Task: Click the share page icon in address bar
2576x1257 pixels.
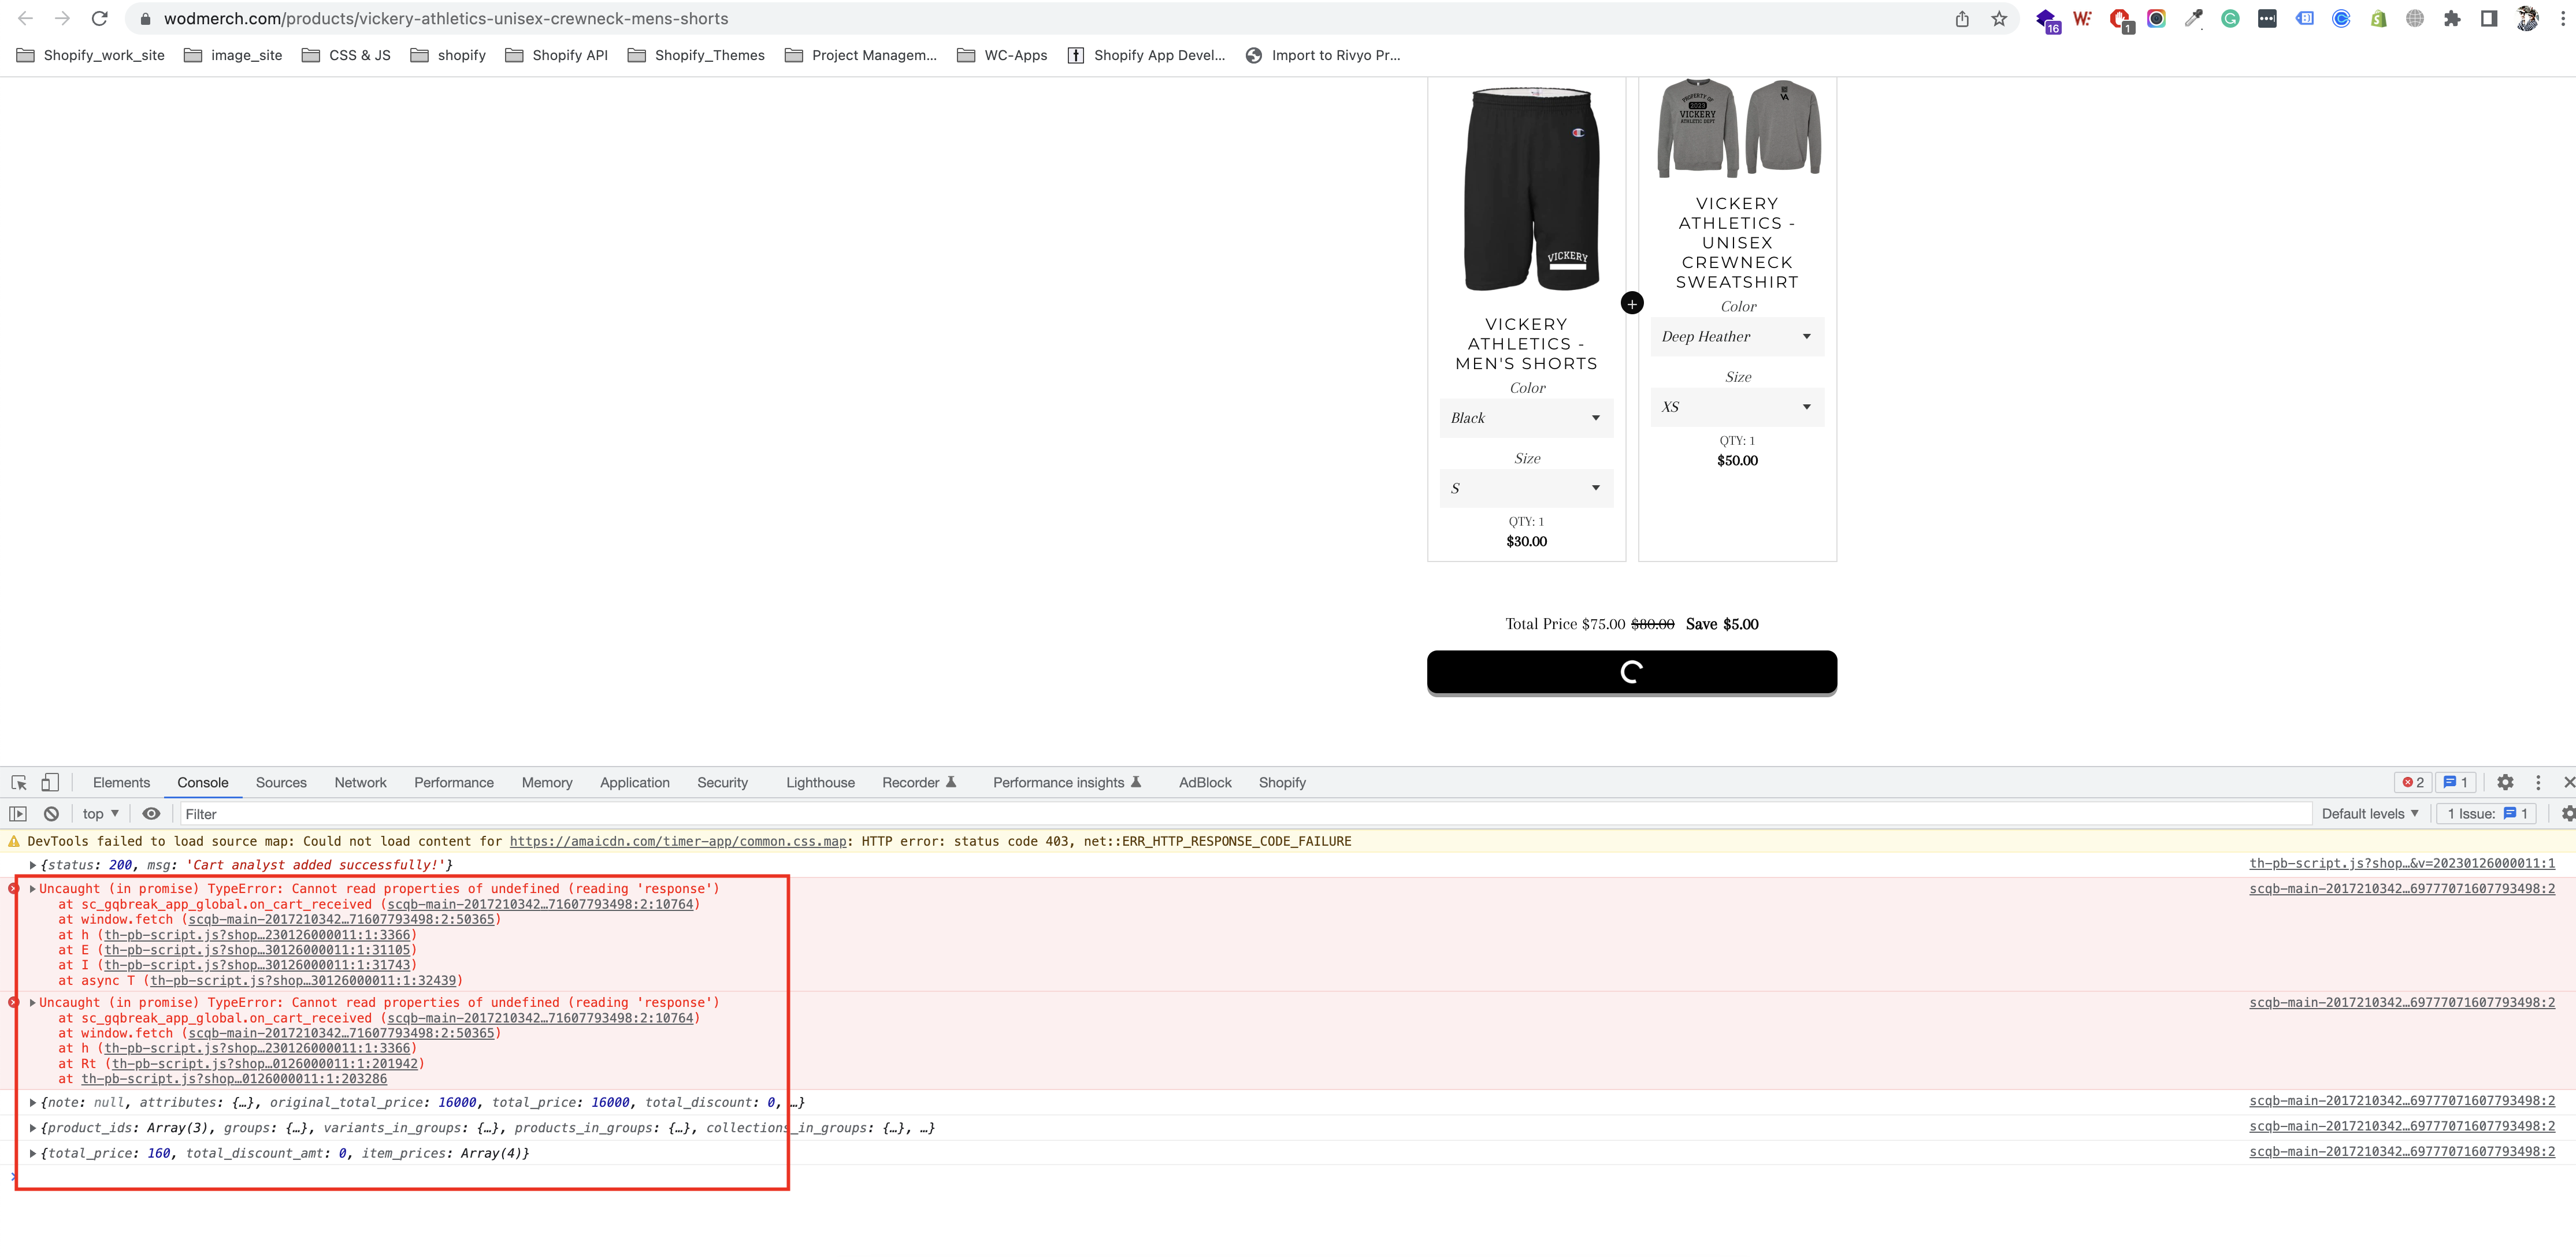Action: 1962,19
